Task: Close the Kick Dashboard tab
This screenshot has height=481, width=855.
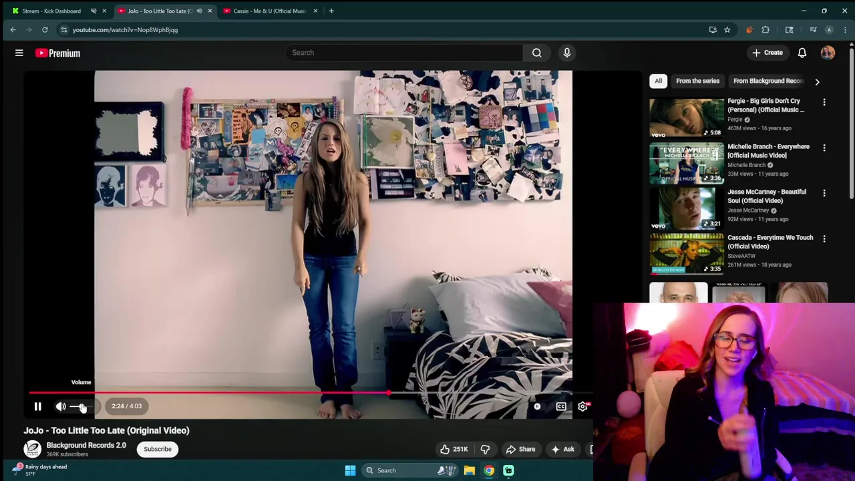Action: [104, 11]
